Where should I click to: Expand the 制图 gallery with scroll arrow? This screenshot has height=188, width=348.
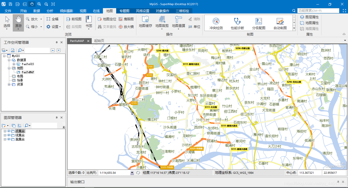pos(294,29)
